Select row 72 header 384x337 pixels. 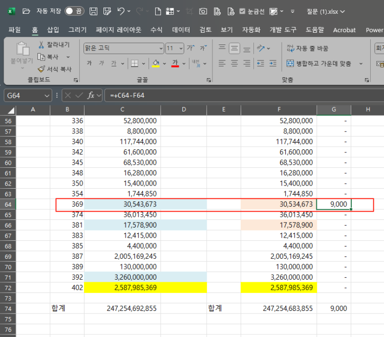coord(8,288)
